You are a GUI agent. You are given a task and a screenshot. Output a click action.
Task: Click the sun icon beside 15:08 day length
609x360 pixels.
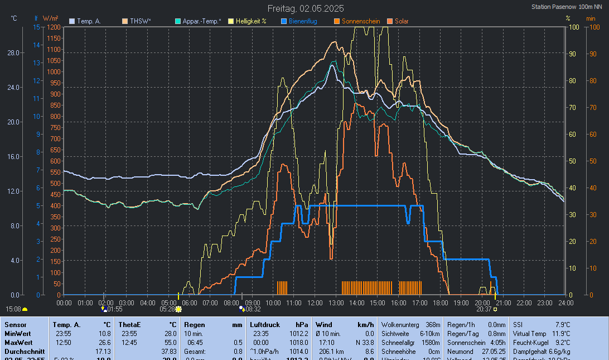click(x=25, y=309)
